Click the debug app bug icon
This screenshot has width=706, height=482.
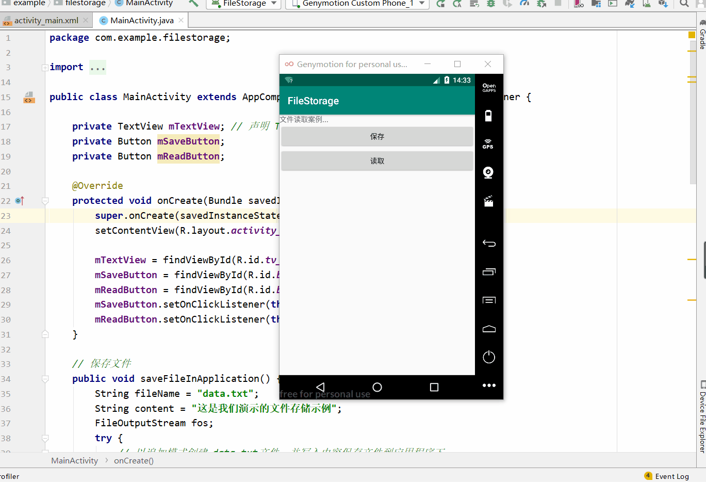(491, 4)
